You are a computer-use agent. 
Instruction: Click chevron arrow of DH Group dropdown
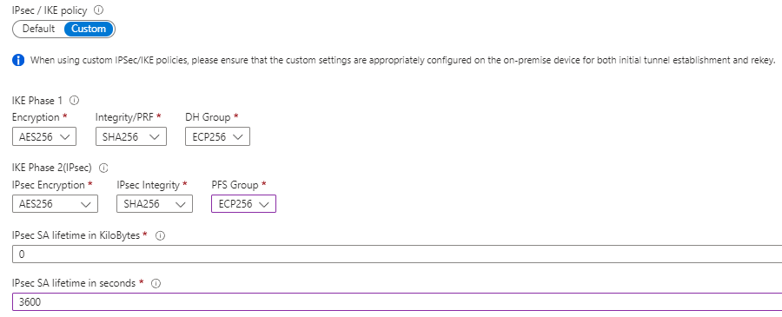(x=238, y=137)
